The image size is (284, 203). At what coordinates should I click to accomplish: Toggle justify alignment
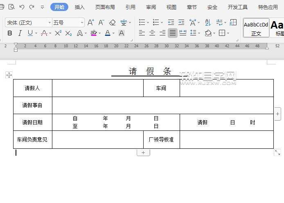(x=172, y=33)
